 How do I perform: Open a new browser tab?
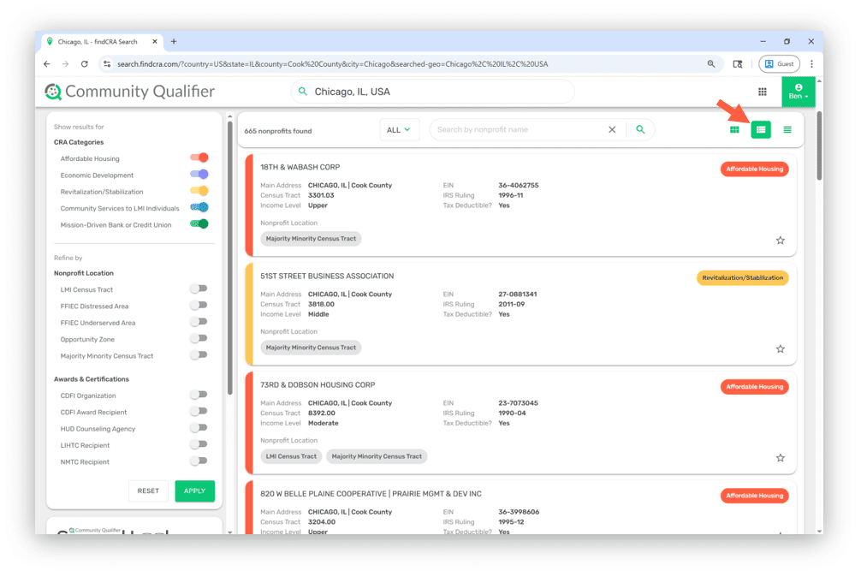point(174,42)
